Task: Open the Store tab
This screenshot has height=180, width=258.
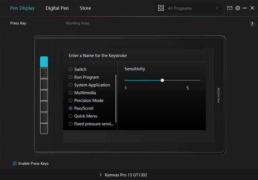Action: coord(85,8)
